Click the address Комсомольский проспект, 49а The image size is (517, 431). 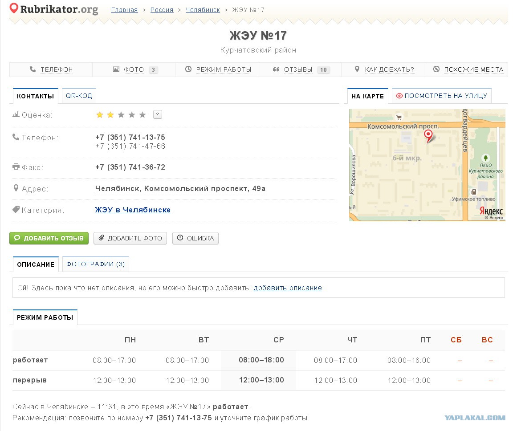click(180, 188)
